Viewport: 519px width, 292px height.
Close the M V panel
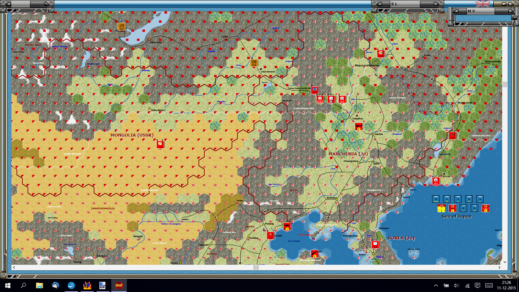click(x=510, y=11)
